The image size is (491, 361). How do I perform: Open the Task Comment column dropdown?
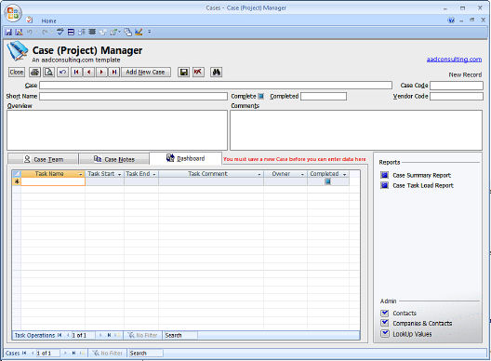[x=259, y=174]
